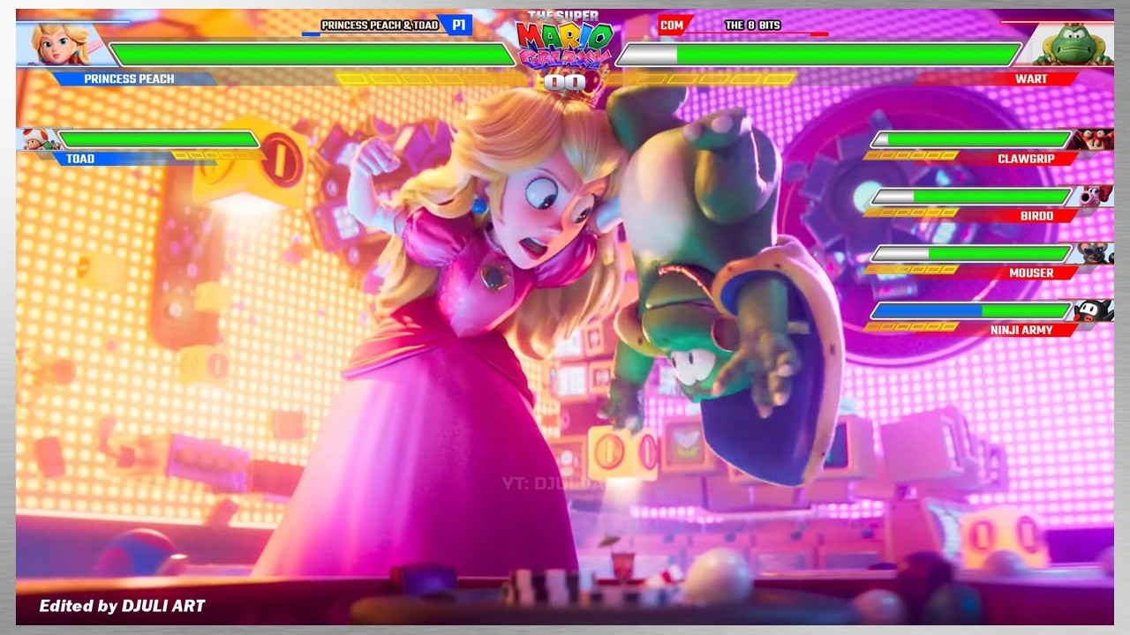This screenshot has height=635, width=1130.
Task: Click the 'MOUSER' name label
Action: pos(1031,273)
